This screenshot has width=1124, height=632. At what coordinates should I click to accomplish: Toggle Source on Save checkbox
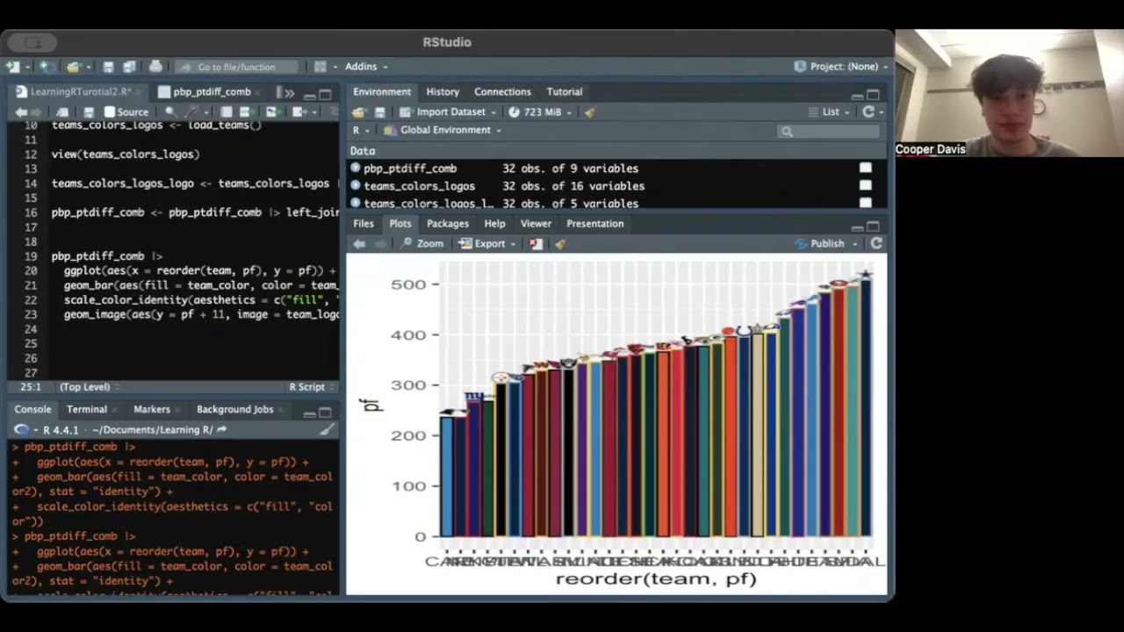tap(110, 112)
